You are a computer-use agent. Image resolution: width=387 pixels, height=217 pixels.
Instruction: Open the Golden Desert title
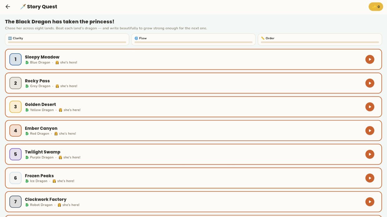[x=41, y=104]
